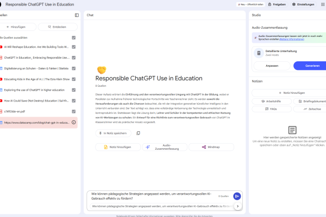Click the handshake emoji above the notebook title
Screen dimensions: 326x217
click(102, 70)
